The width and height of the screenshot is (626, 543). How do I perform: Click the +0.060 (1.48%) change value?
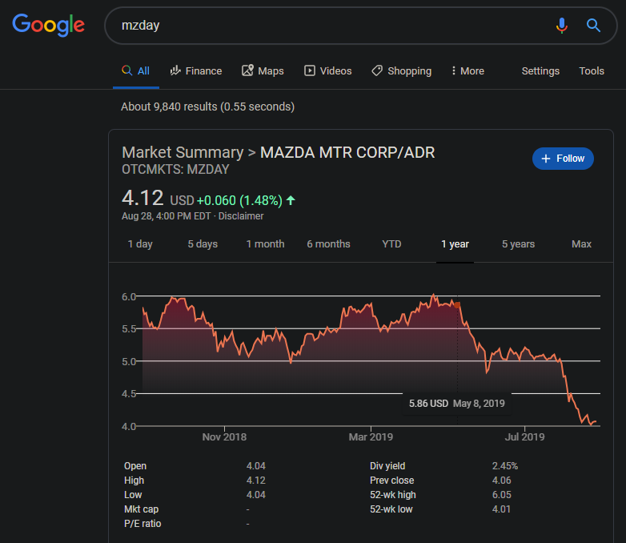[x=239, y=200]
